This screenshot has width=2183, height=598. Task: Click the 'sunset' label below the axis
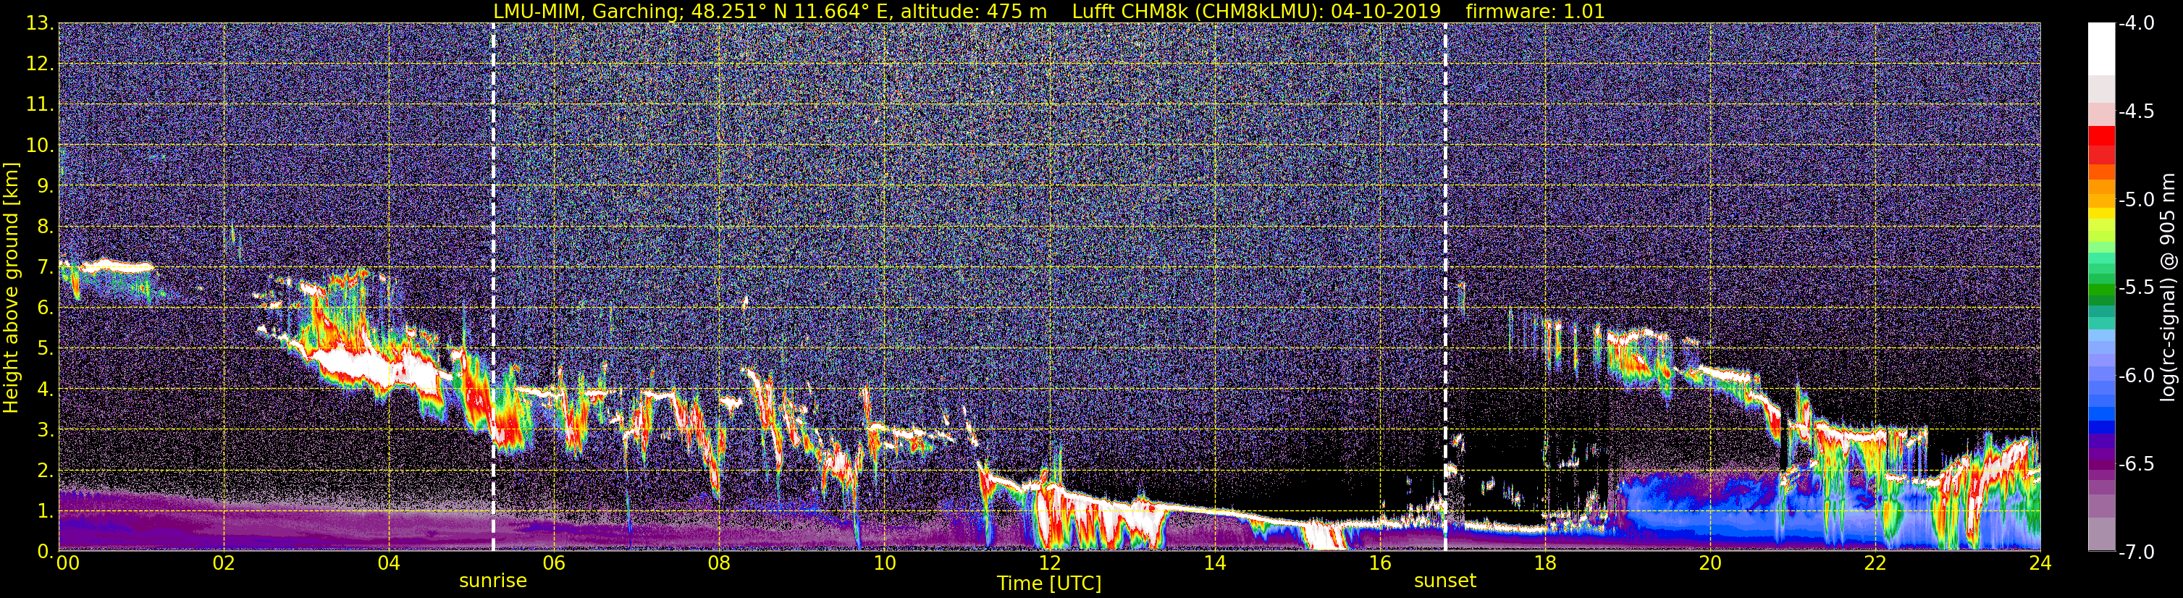click(x=1445, y=581)
